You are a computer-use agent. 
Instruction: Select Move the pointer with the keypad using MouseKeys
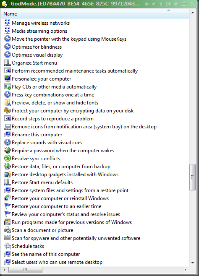tap(69, 39)
